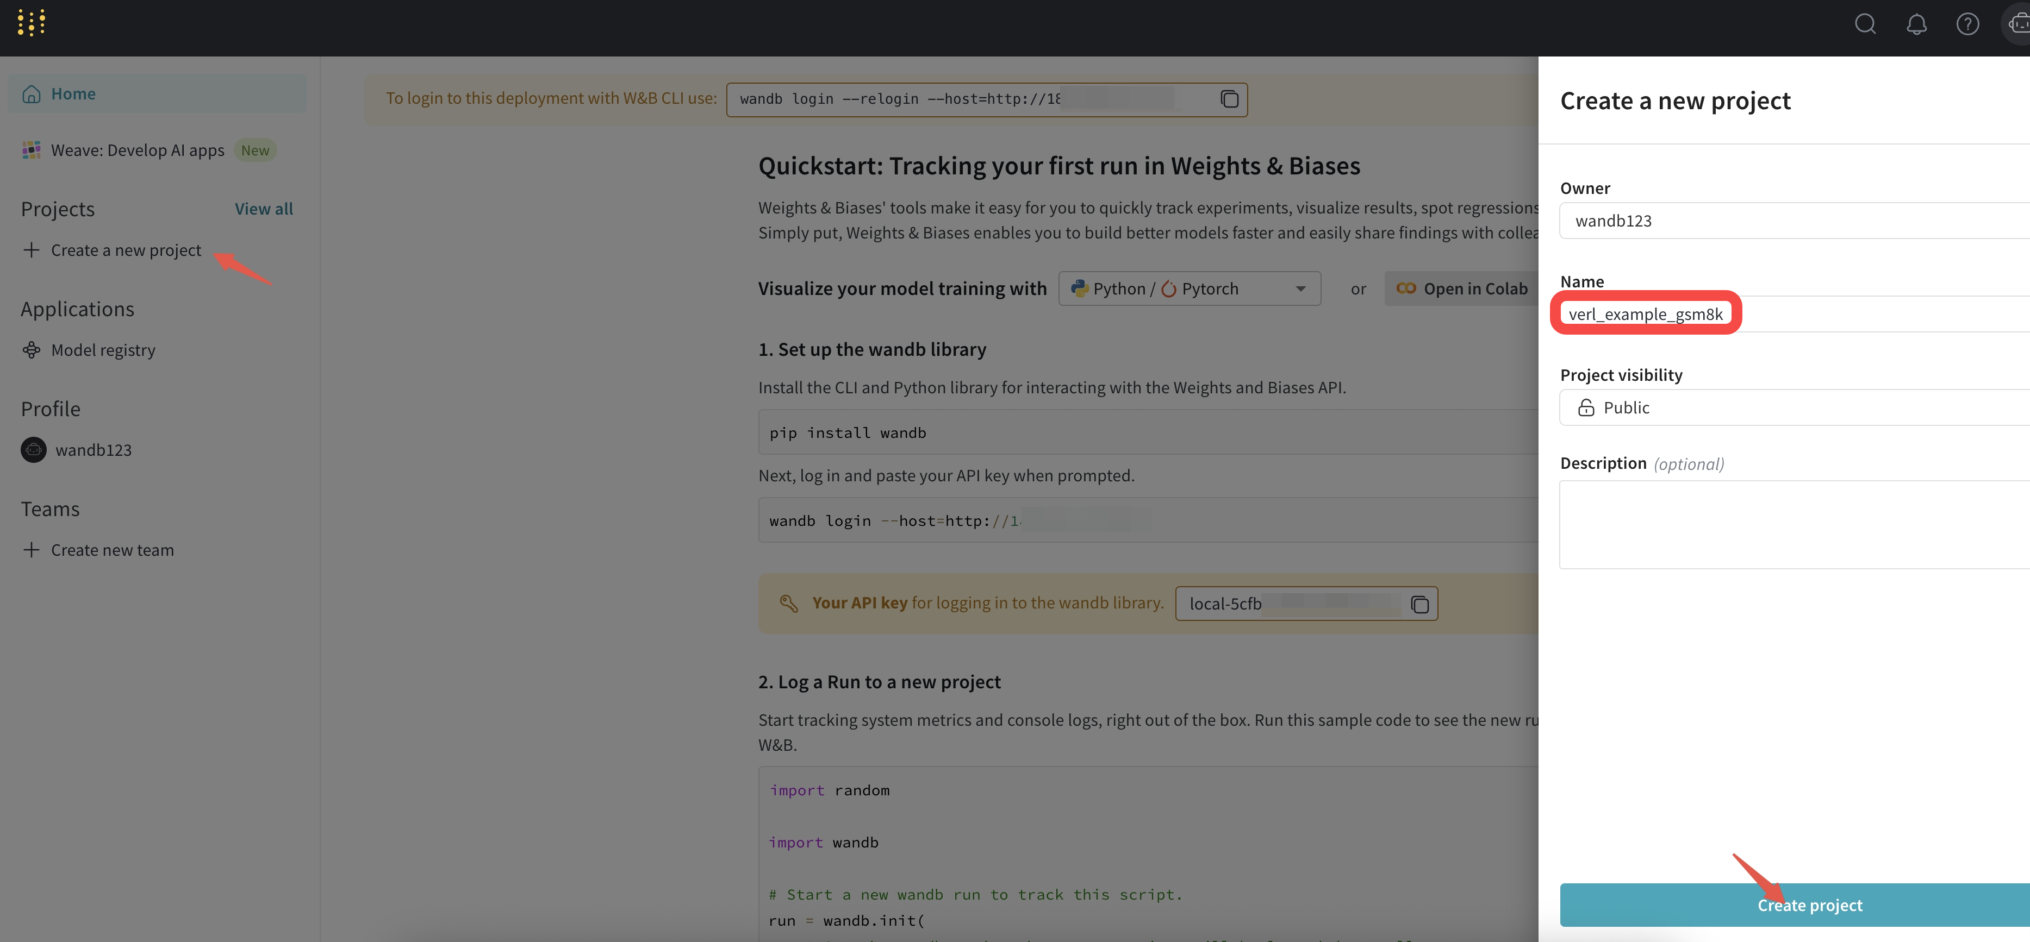Viewport: 2030px width, 942px height.
Task: Open the search icon in top bar
Action: pyautogui.click(x=1865, y=24)
